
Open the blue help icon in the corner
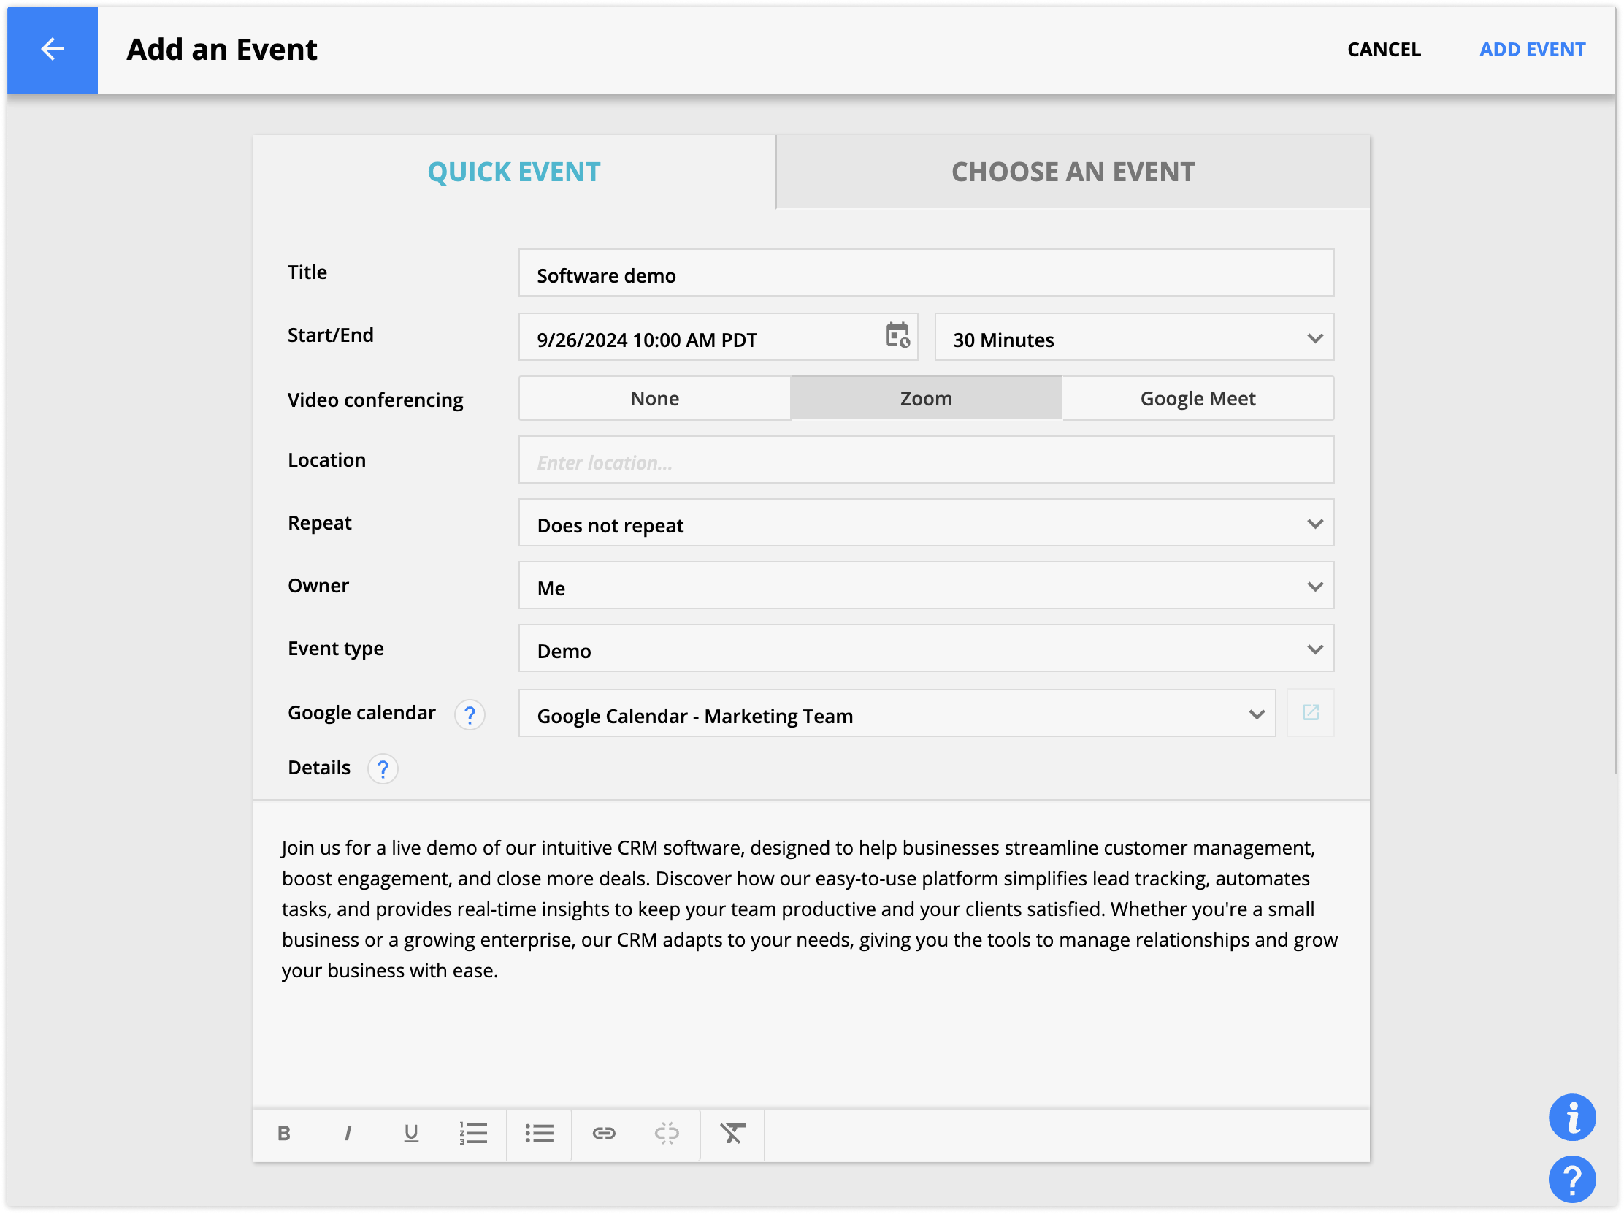[x=1572, y=1180]
